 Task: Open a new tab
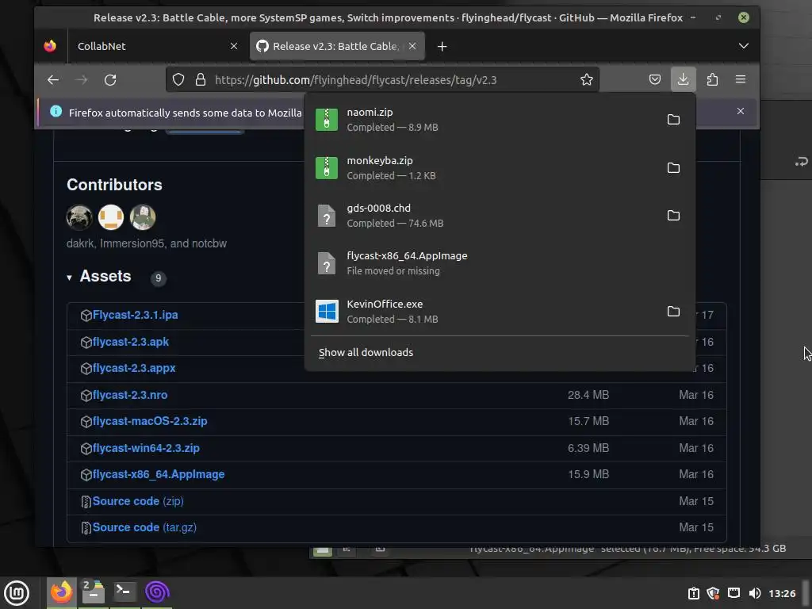tap(442, 47)
